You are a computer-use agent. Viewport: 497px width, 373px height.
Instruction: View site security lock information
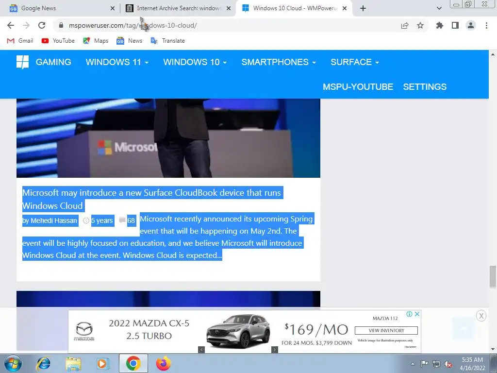(61, 25)
